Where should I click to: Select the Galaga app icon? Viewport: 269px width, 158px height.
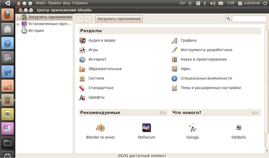192,128
